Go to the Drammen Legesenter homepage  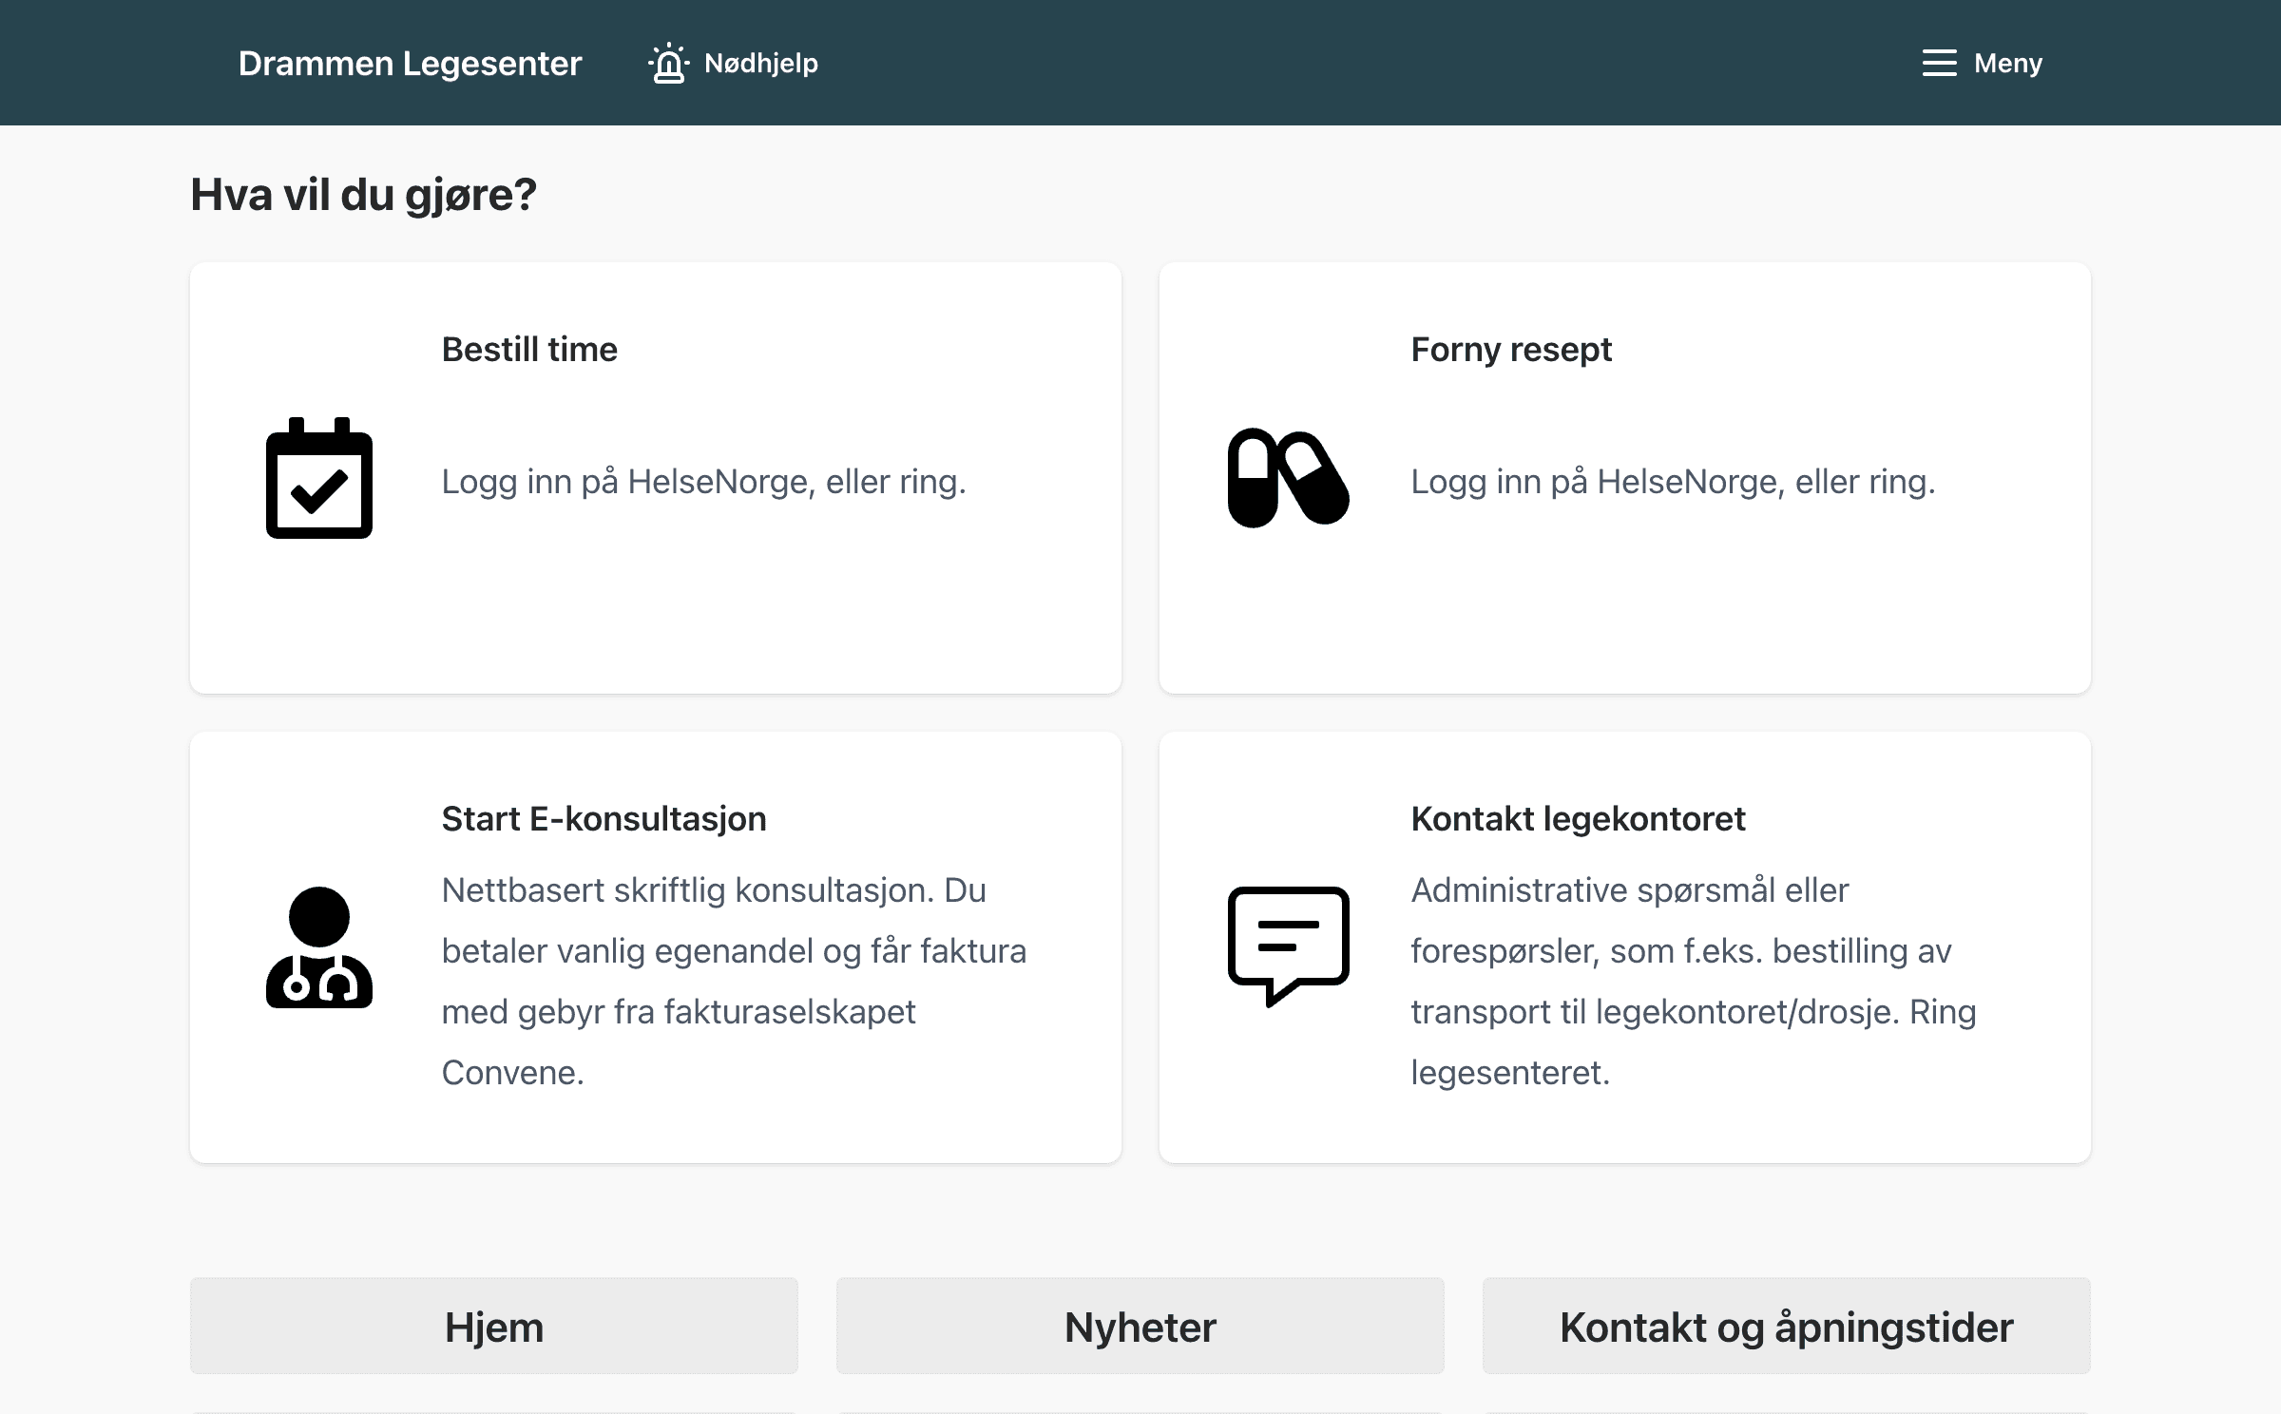[x=410, y=63]
